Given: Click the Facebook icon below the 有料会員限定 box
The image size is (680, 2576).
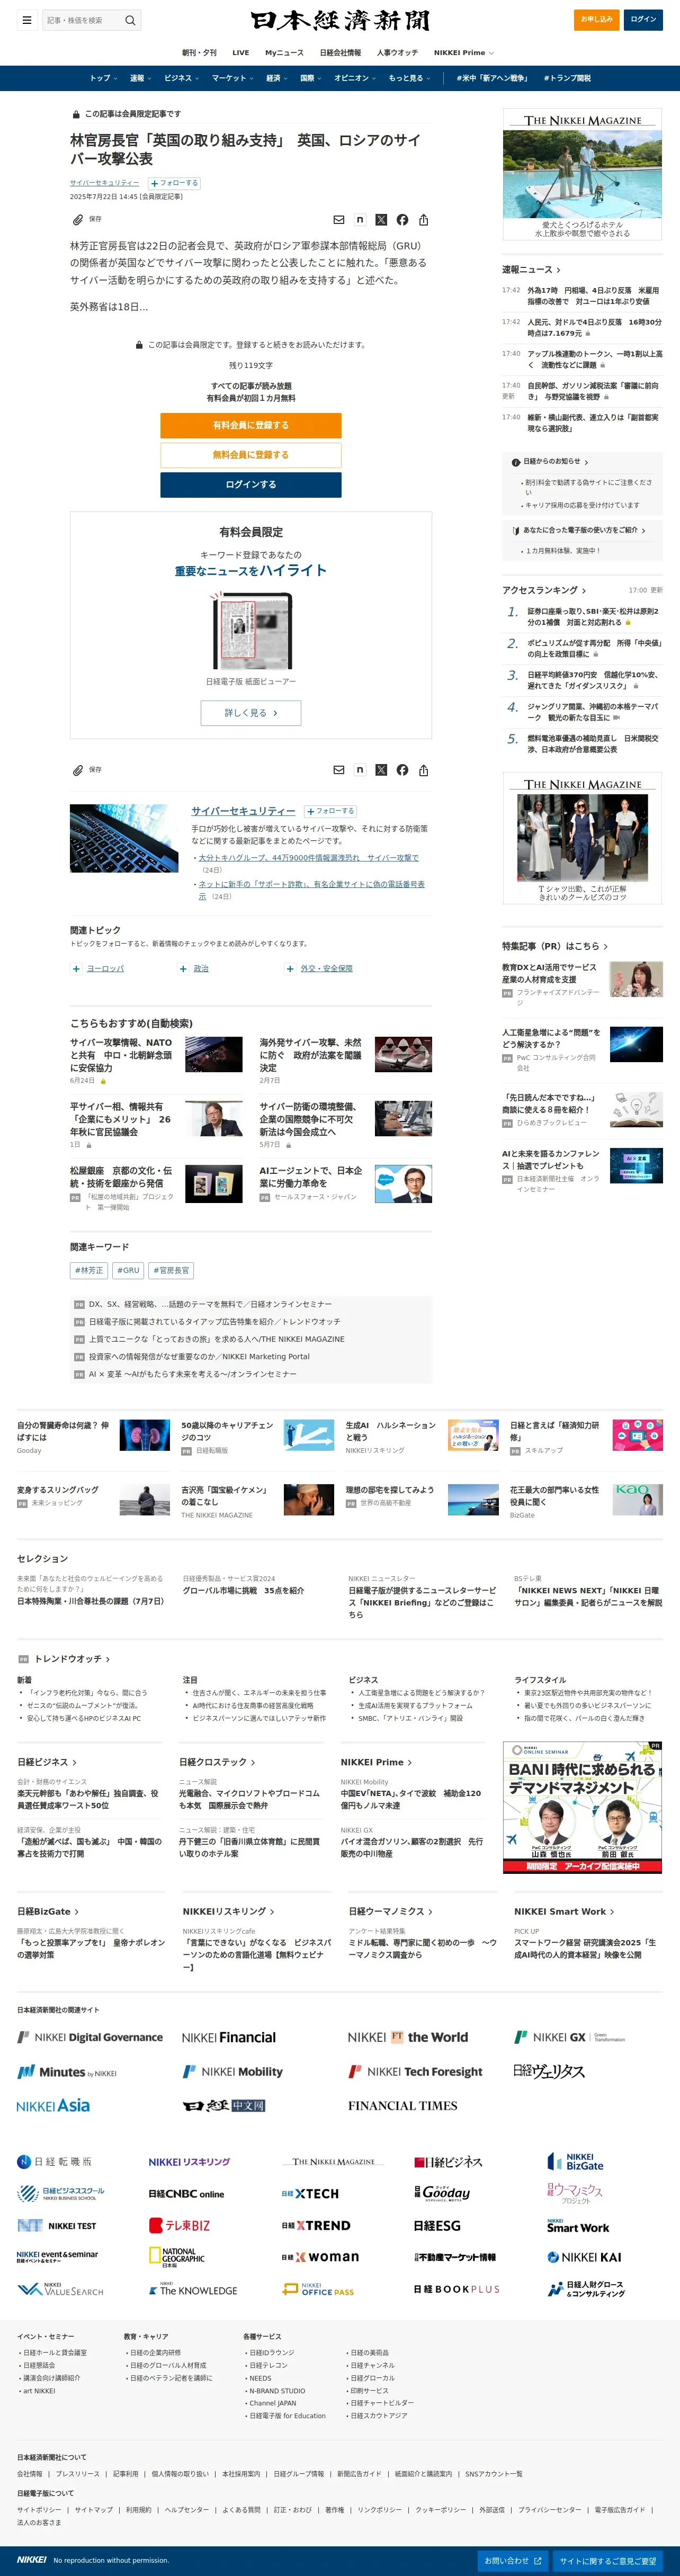Looking at the screenshot, I should (402, 770).
